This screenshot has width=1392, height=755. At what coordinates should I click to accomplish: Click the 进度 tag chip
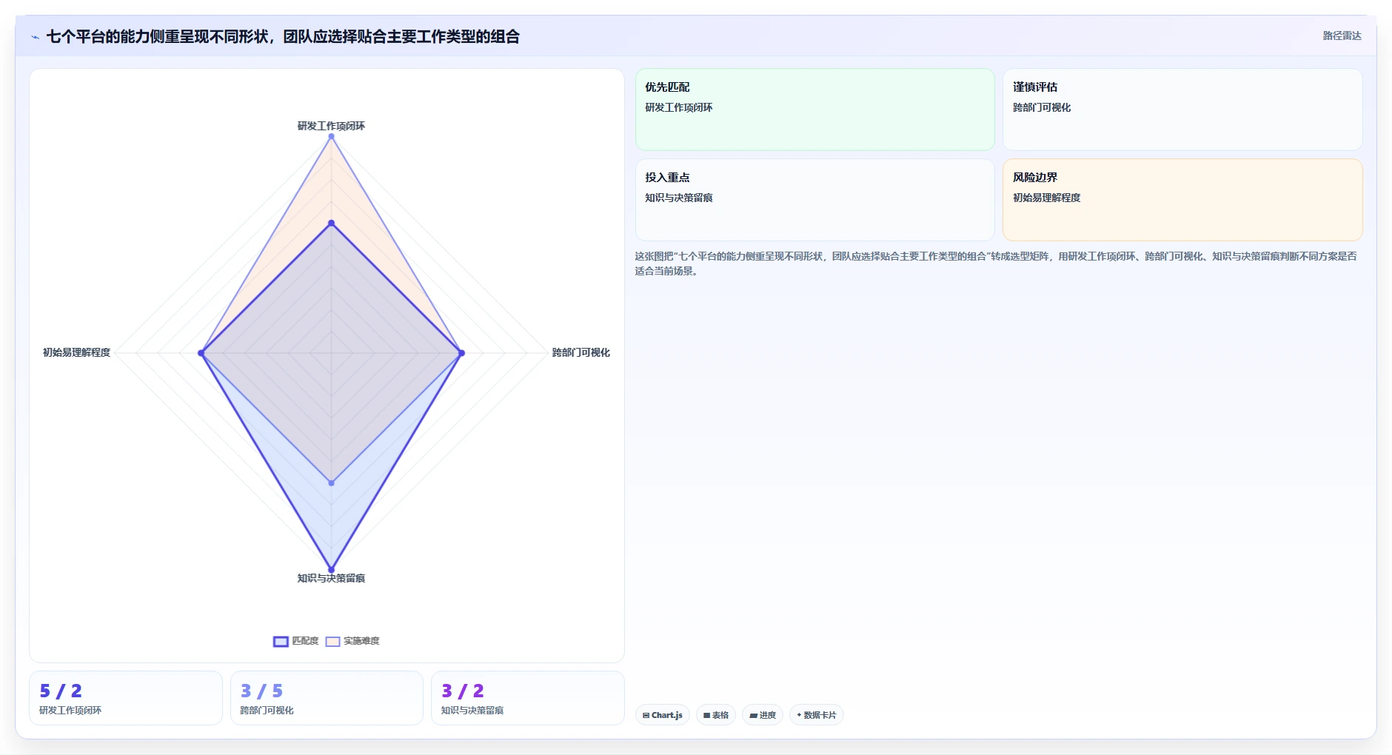click(763, 715)
